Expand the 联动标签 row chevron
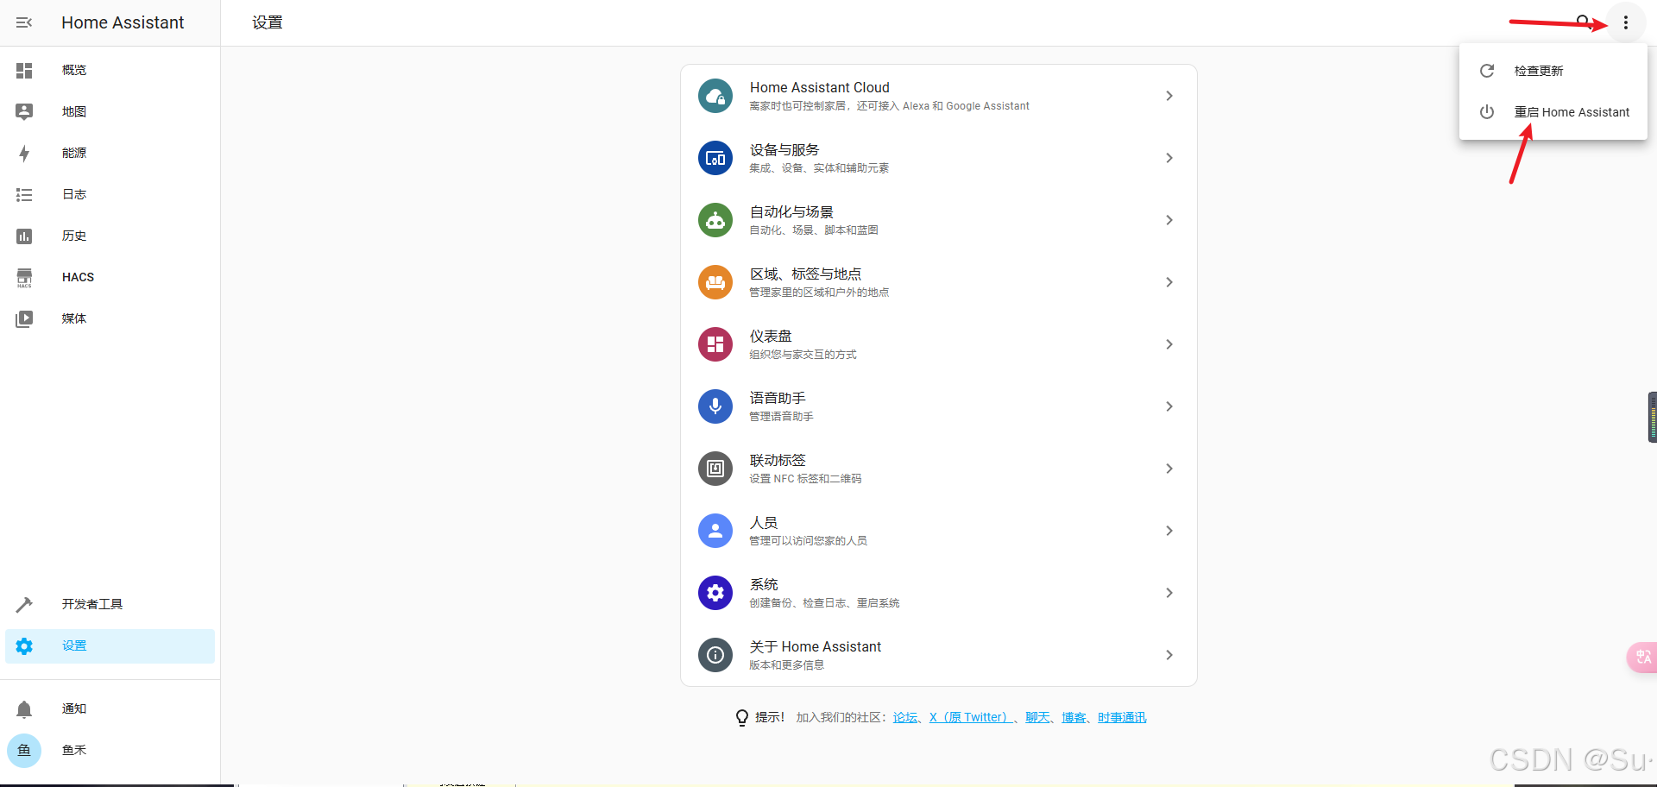 coord(1169,469)
